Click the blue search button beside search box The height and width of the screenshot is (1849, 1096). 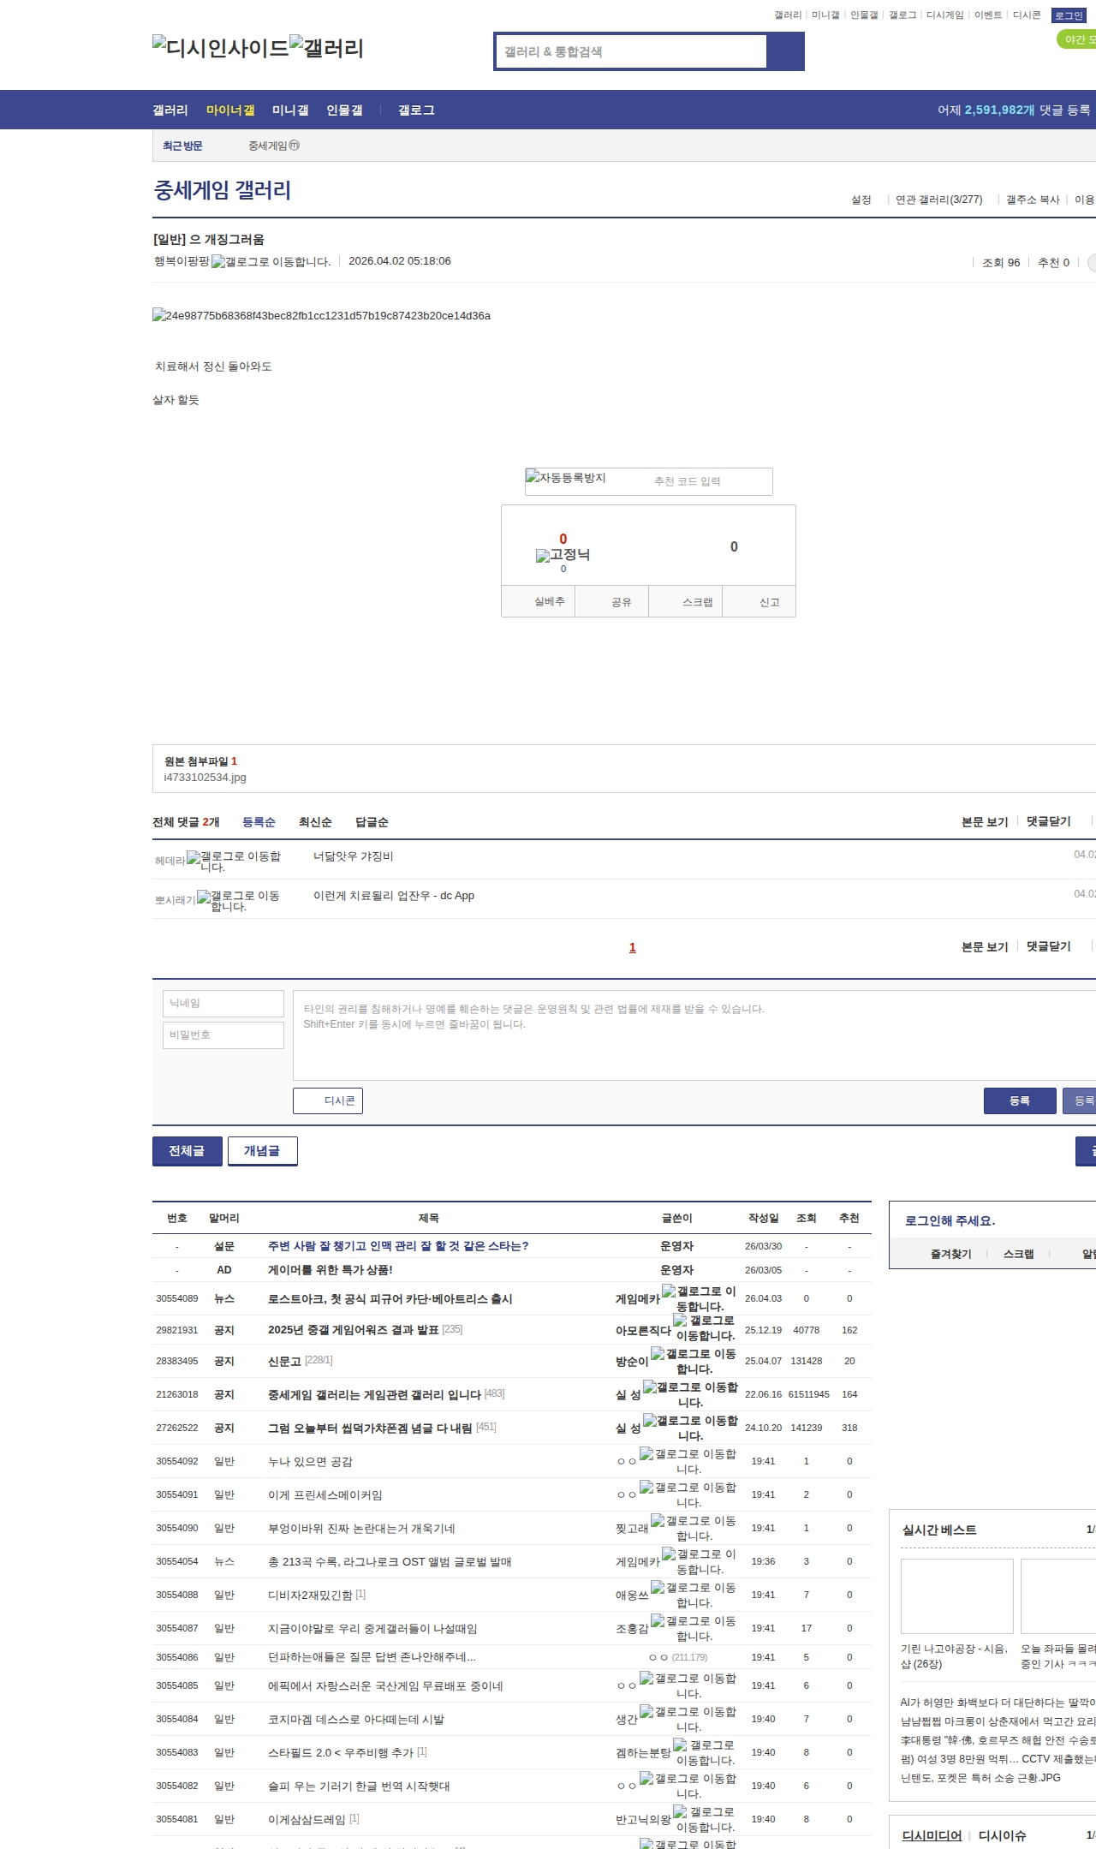(785, 51)
